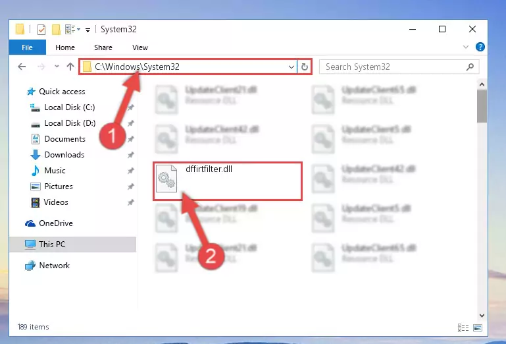Open Help via the blue question mark icon
The image size is (506, 344).
coord(480,47)
